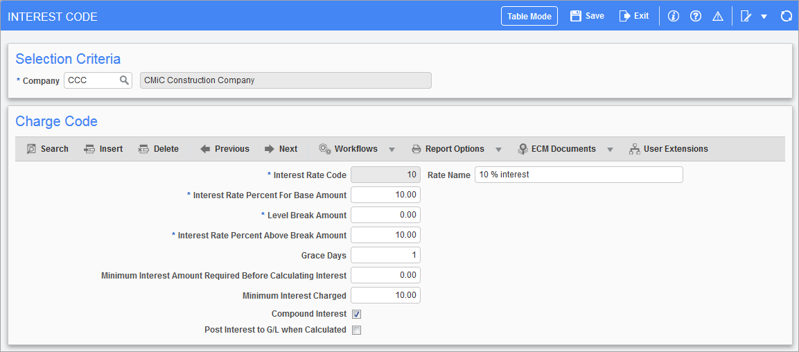799x352 pixels.
Task: Click the Level Break Amount field
Action: click(x=386, y=215)
